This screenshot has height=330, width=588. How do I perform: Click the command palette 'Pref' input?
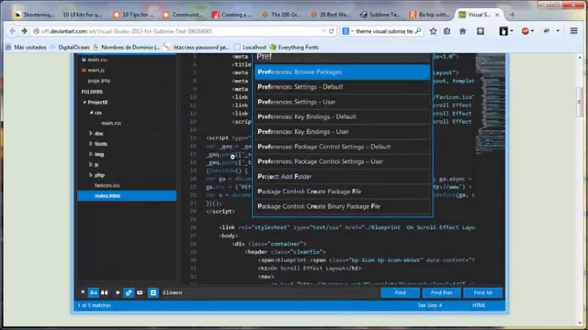pos(342,57)
